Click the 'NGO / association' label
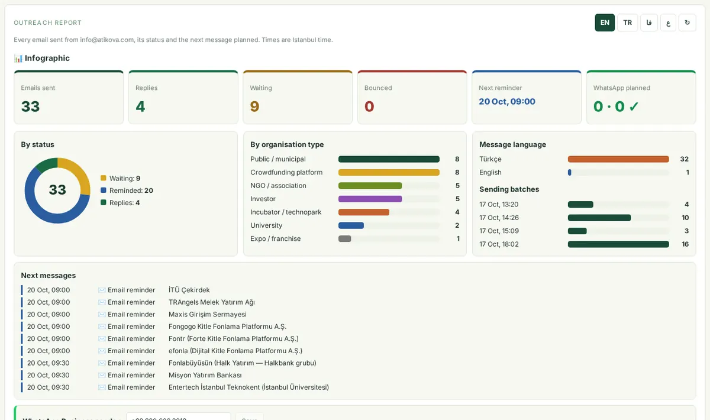This screenshot has height=420, width=710. [x=278, y=186]
